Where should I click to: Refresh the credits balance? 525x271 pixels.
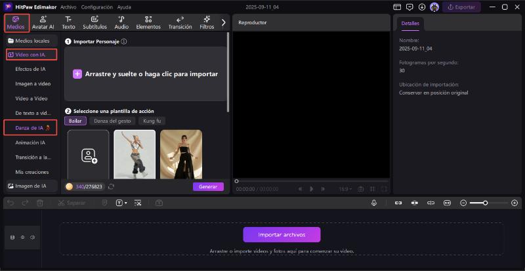111,186
